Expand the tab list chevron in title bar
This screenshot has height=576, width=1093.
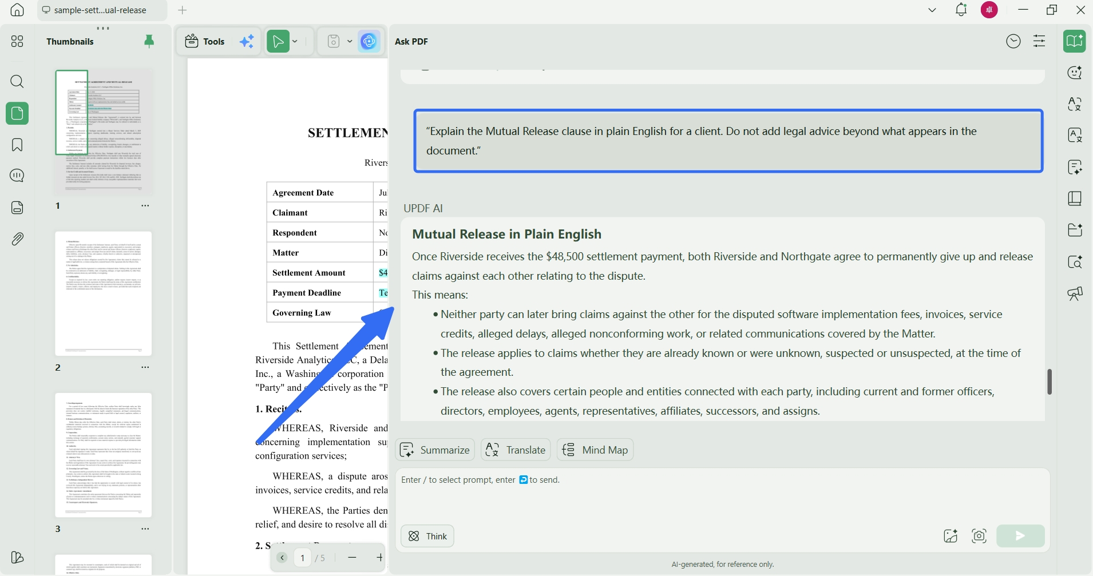[932, 10]
